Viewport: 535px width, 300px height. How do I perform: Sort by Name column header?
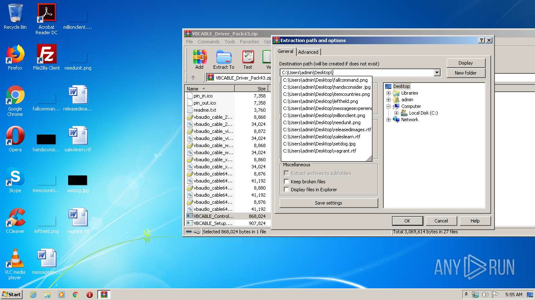click(209, 88)
